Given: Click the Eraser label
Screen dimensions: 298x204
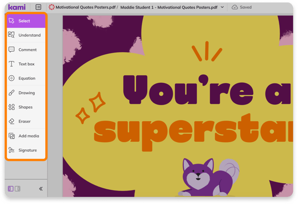Looking at the screenshot, I should [x=24, y=122].
